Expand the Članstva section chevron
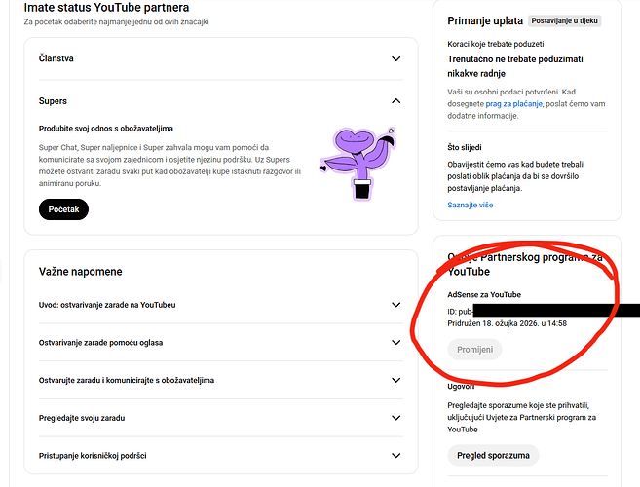Viewport: 640px width, 487px height. pyautogui.click(x=395, y=58)
